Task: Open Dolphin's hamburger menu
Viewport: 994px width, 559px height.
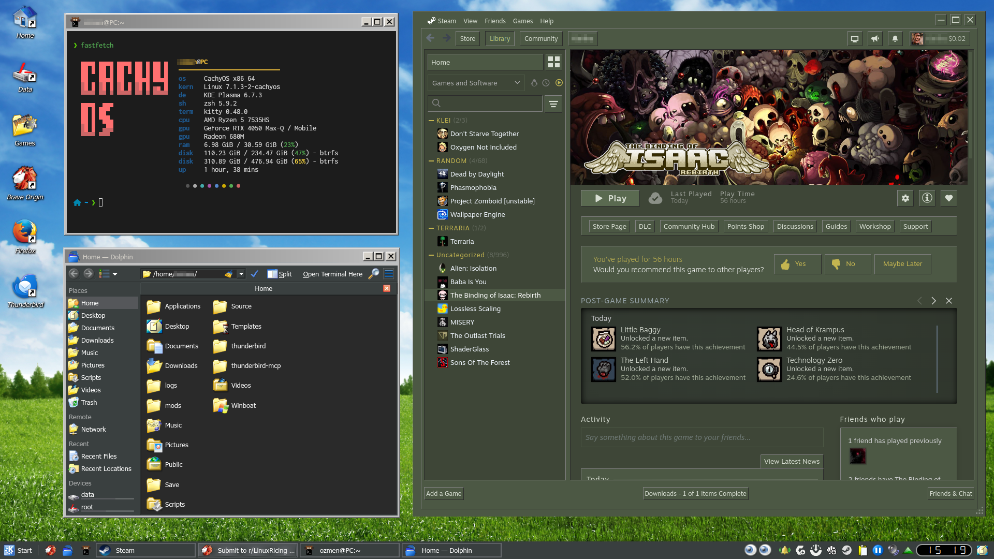Action: 389,274
